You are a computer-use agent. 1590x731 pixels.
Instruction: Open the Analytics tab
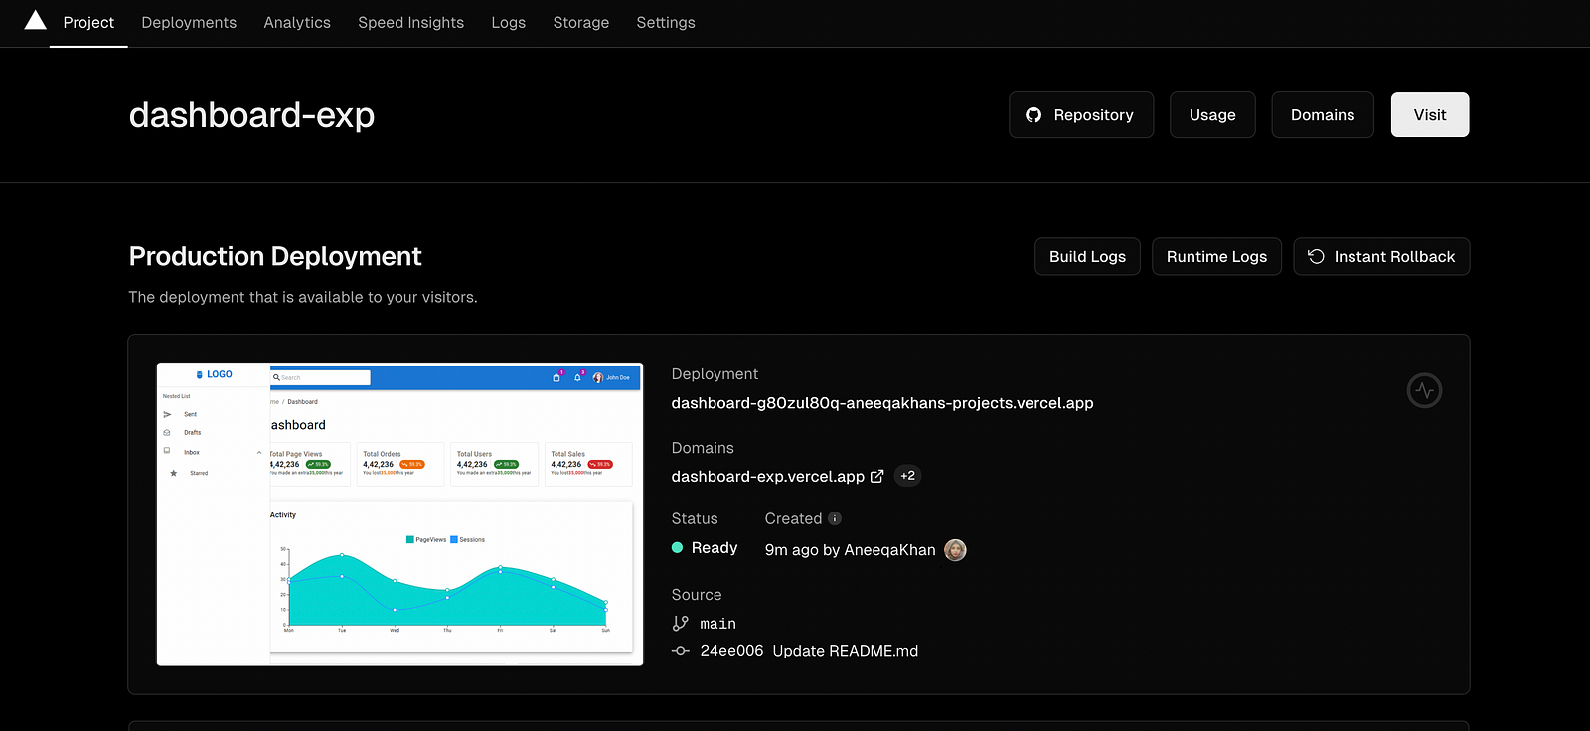(x=297, y=22)
